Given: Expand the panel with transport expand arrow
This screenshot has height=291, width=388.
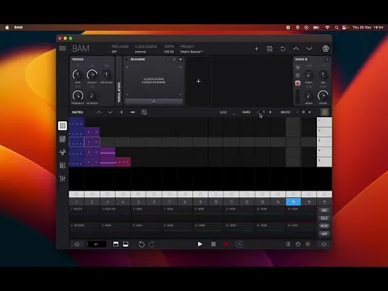Looking at the screenshot, I should (239, 244).
